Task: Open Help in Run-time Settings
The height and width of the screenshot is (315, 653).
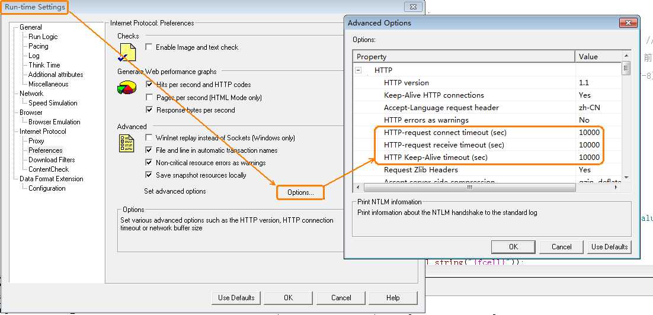Action: 393,297
